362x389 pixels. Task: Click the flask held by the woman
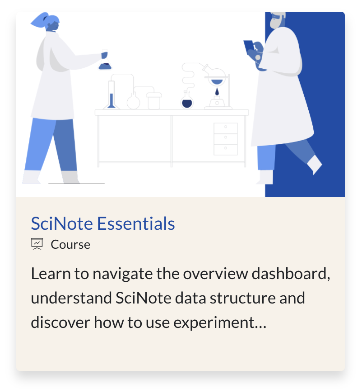[105, 61]
